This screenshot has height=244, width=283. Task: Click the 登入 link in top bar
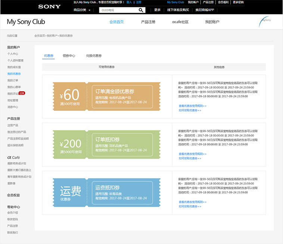point(129,2)
